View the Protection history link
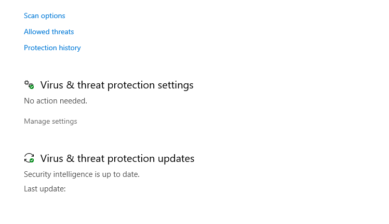Screen dimensions: 389x224 52,48
